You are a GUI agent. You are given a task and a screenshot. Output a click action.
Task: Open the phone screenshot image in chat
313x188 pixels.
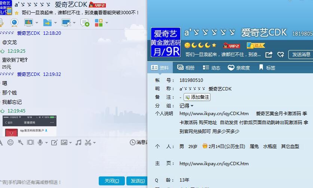click(x=29, y=126)
